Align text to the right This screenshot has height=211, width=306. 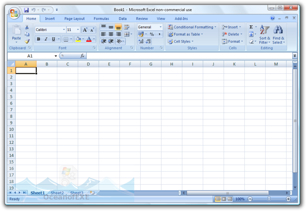click(x=119, y=34)
